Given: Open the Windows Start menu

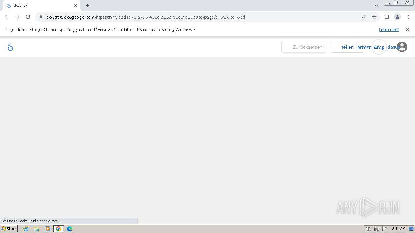Looking at the screenshot, I should click(x=9, y=229).
